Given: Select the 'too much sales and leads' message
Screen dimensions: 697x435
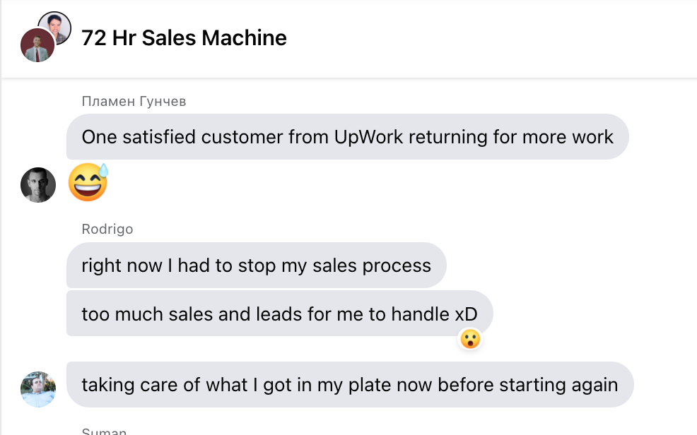Looking at the screenshot, I should coord(279,314).
